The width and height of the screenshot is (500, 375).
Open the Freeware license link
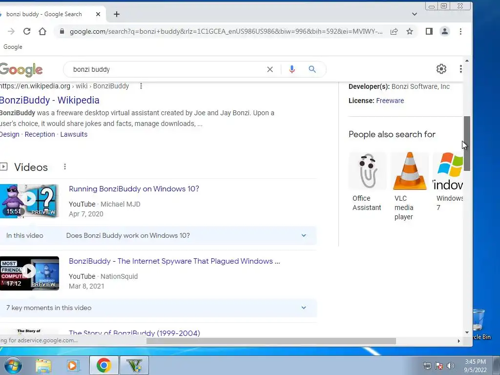coord(390,101)
